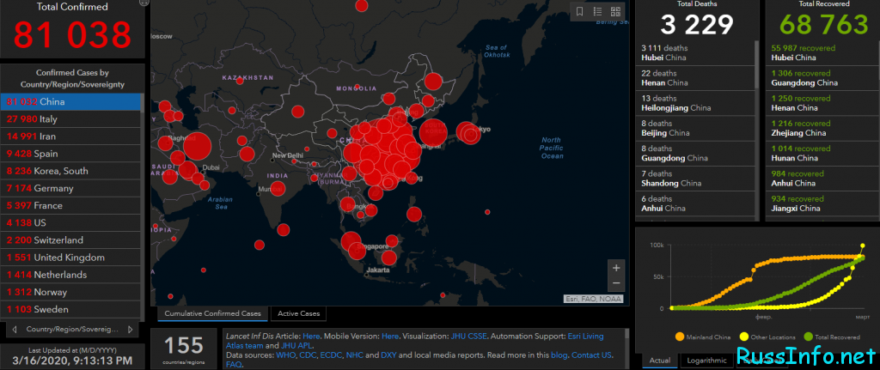The height and width of the screenshot is (370, 880).
Task: Select US in the country list
Action: click(x=70, y=223)
